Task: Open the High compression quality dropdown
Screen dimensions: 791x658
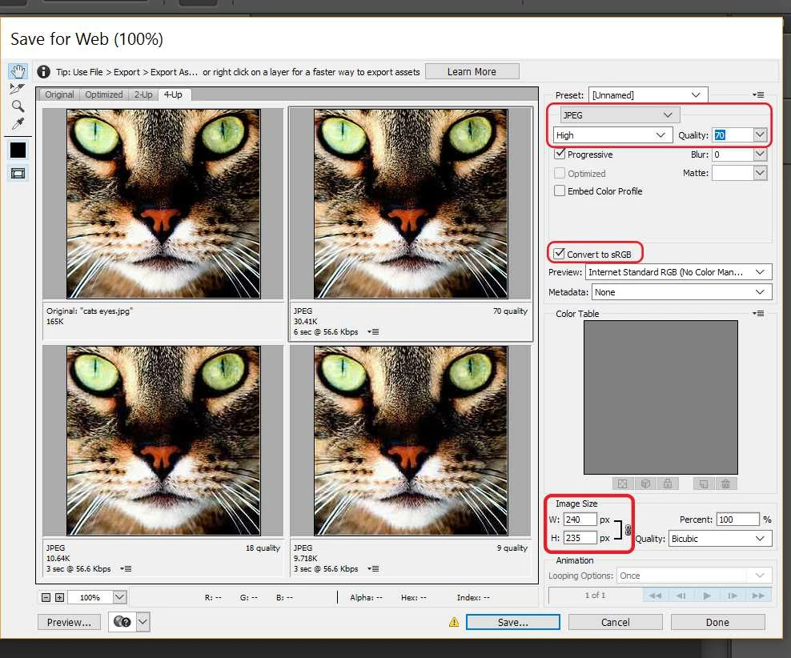Action: click(613, 135)
